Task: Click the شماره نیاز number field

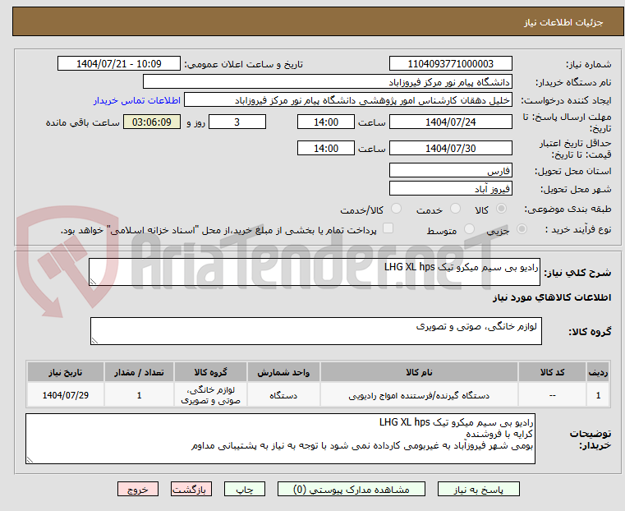Action: pos(450,64)
